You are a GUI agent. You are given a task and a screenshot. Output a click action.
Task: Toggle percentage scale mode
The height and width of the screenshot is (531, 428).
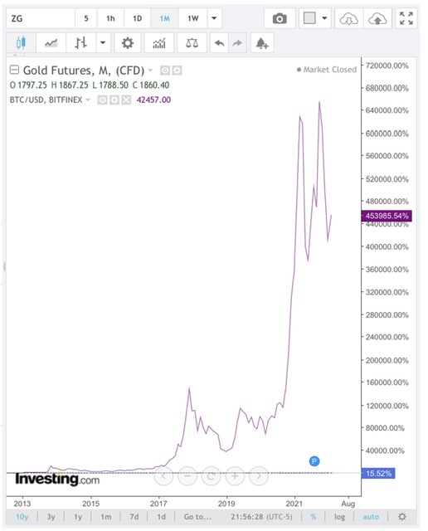pyautogui.click(x=314, y=517)
